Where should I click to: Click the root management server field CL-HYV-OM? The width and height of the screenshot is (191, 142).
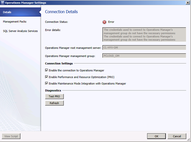(144, 48)
